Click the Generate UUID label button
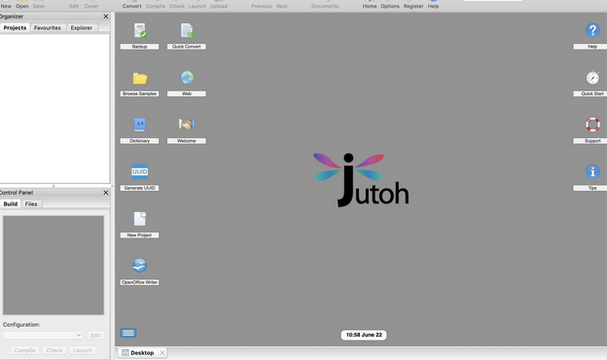The image size is (607, 360). pyautogui.click(x=139, y=188)
